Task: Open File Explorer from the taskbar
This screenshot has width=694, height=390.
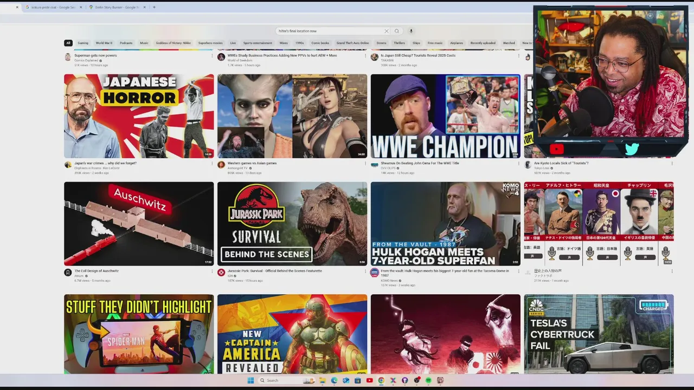Action: (323, 380)
